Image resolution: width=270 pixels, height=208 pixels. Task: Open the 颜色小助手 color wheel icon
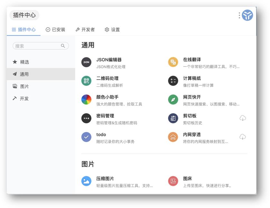[86, 99]
